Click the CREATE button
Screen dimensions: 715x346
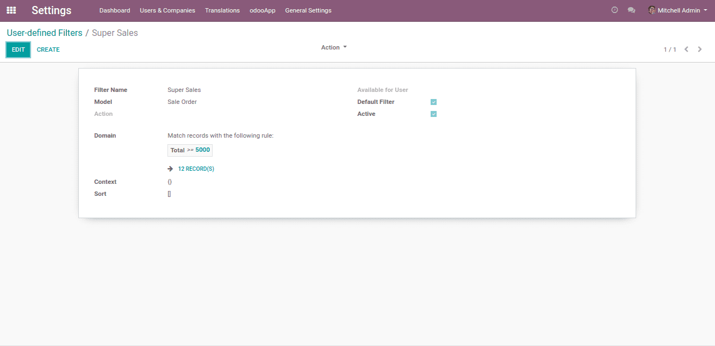tap(48, 50)
